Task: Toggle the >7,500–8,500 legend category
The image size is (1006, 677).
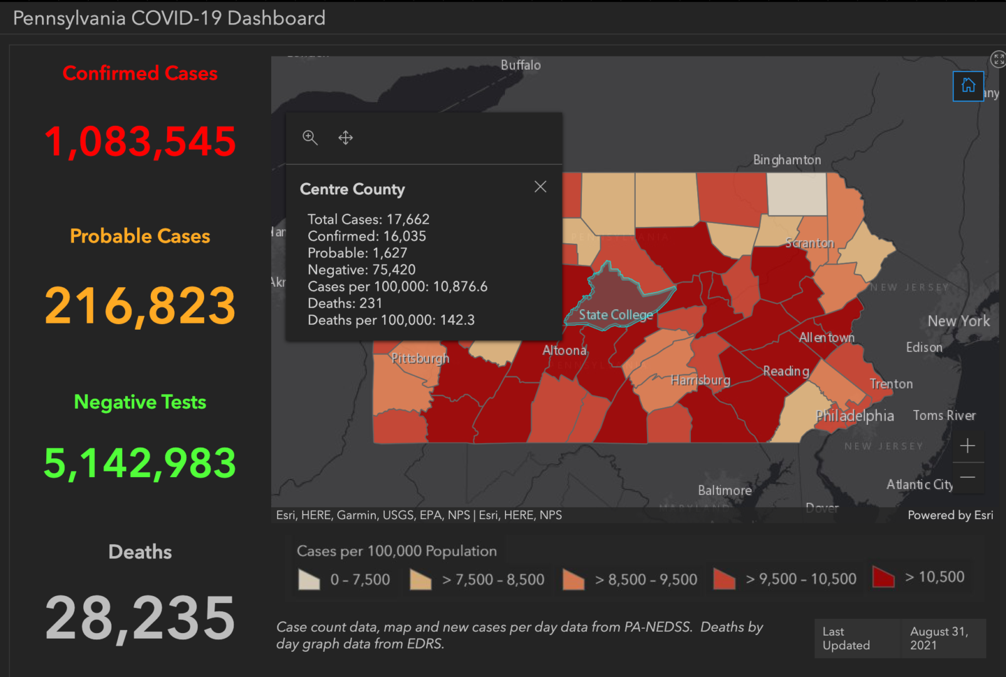Action: (x=420, y=579)
